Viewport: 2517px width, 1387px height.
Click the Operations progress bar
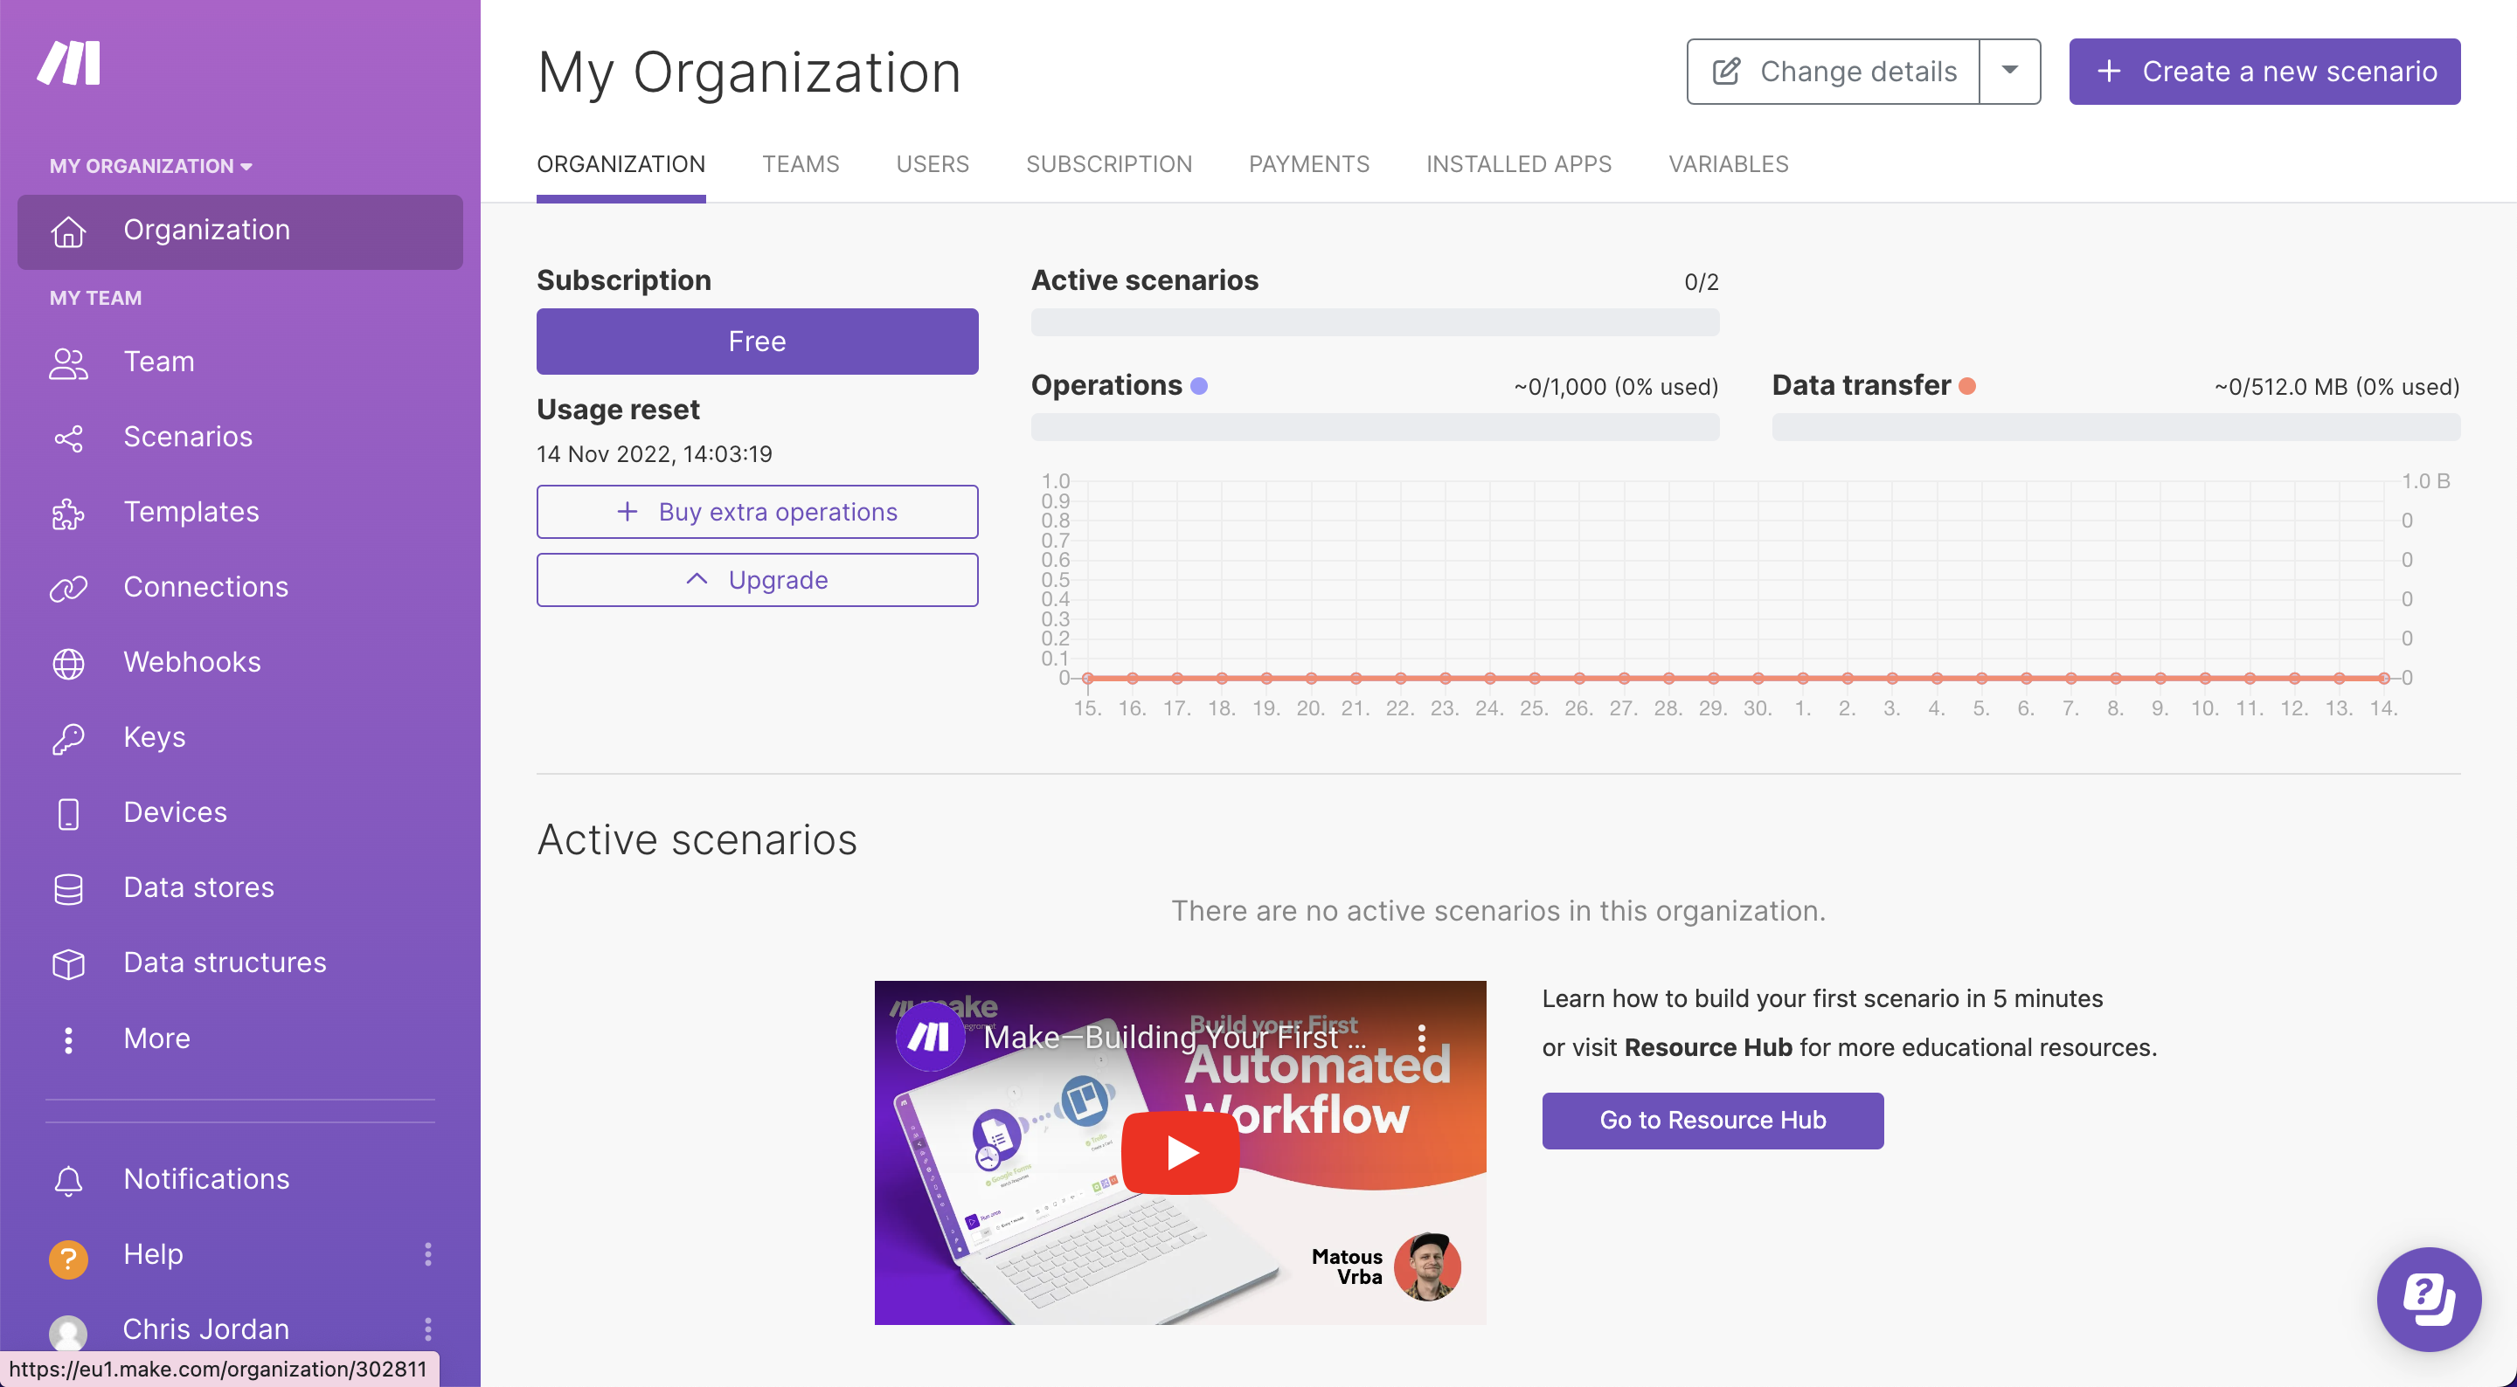click(x=1374, y=427)
